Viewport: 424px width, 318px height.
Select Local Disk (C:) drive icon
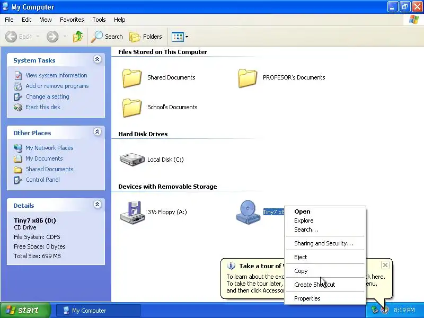point(132,160)
